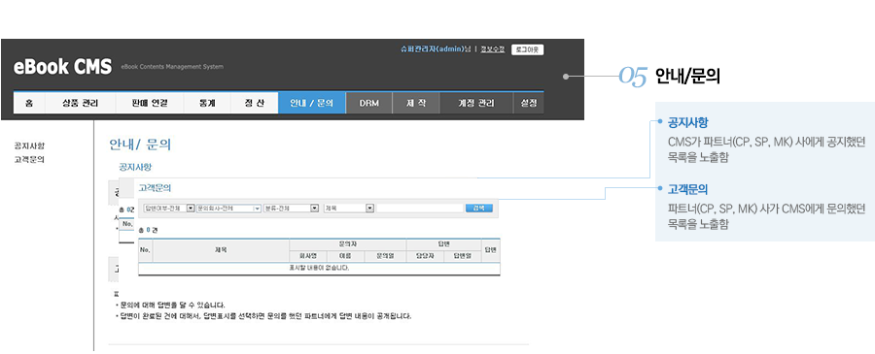Click the 문의자 group header
Viewport: 875px width, 354px height.
pos(348,245)
